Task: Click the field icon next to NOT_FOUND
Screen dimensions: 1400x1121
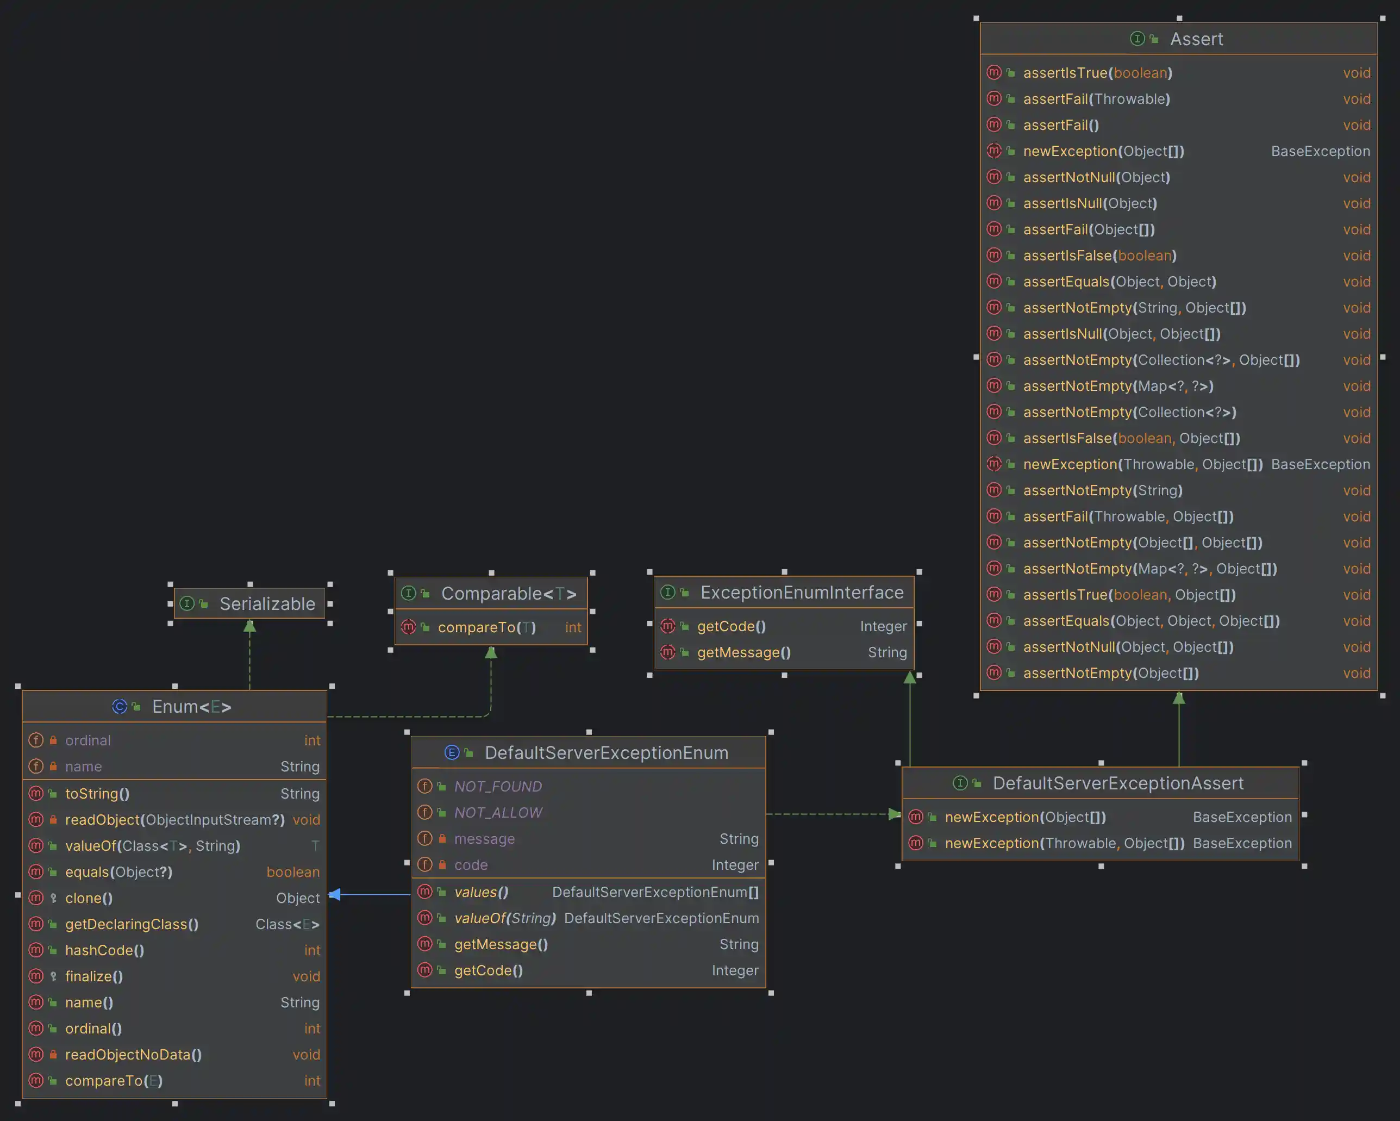Action: (x=424, y=787)
